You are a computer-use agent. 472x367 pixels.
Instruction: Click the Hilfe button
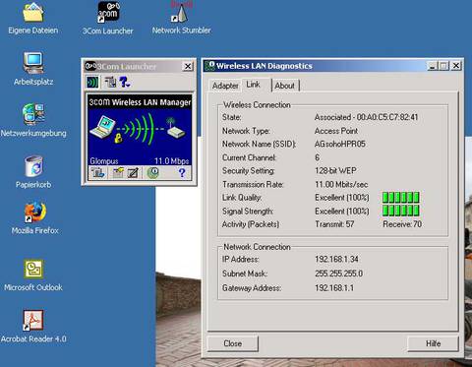433,343
